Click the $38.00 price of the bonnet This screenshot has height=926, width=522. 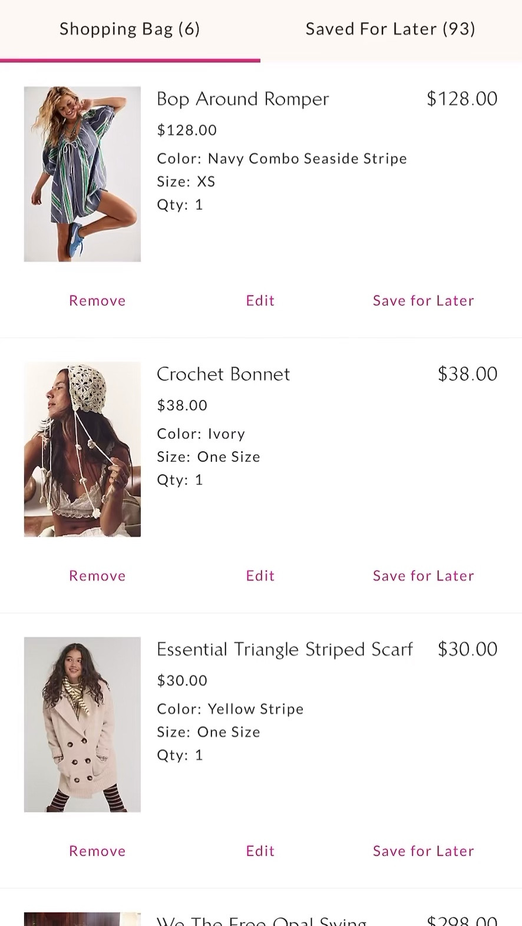[467, 373]
